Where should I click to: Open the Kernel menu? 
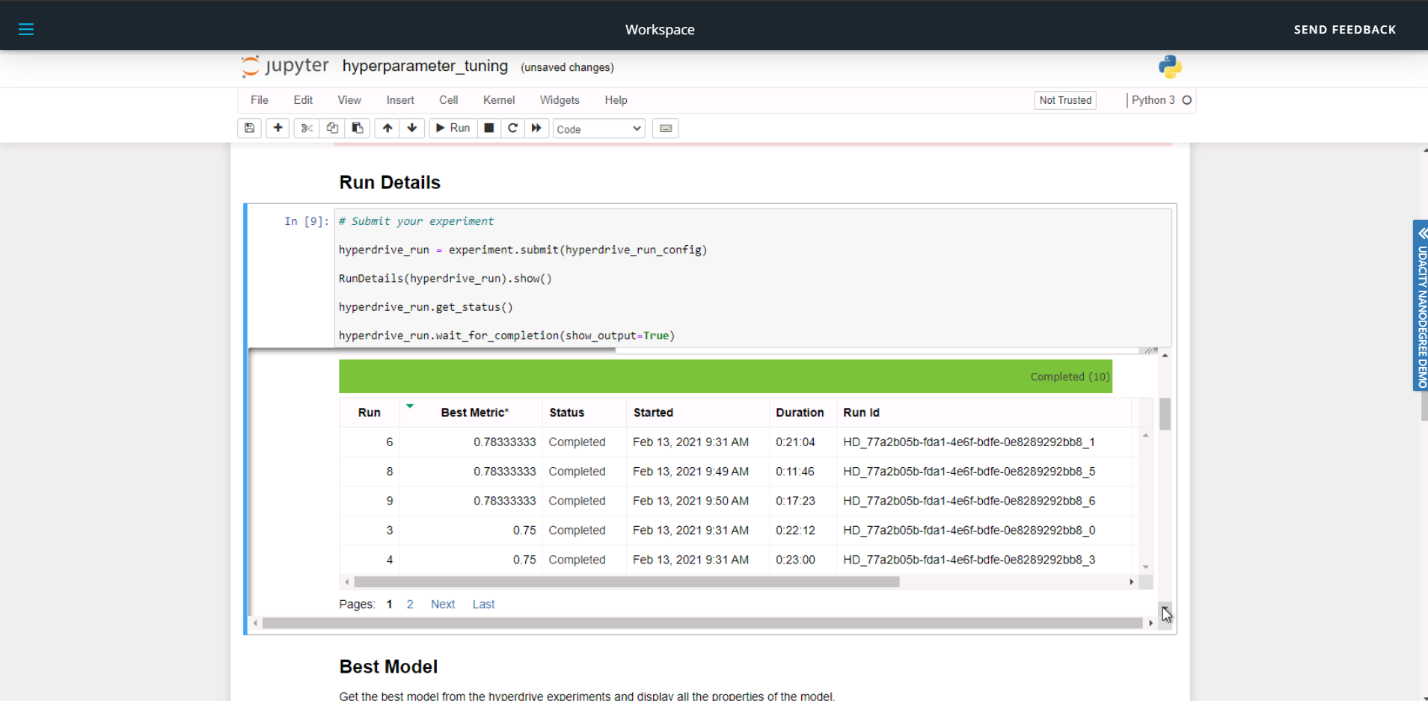(498, 100)
